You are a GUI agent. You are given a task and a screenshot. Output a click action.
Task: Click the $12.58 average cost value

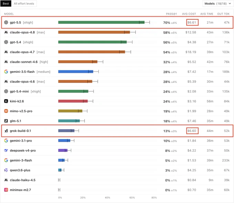(x=191, y=32)
